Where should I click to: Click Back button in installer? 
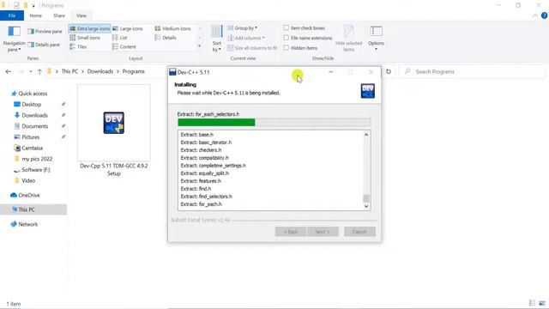tap(290, 232)
